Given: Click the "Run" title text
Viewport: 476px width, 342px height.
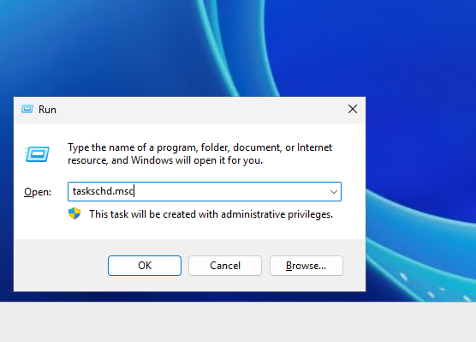Looking at the screenshot, I should pos(47,110).
